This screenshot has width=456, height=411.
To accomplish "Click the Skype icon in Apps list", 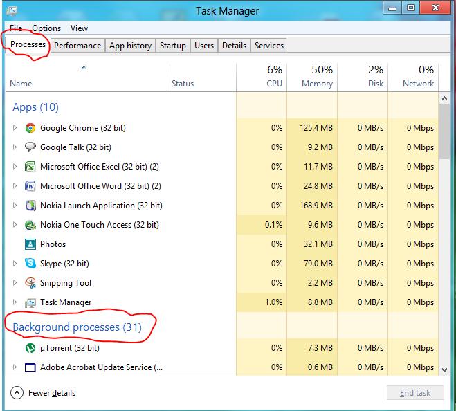I will pos(30,264).
